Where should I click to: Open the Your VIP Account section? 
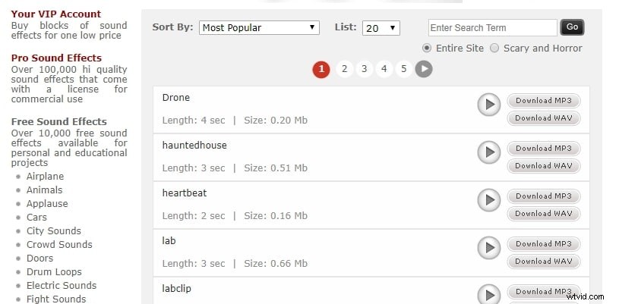[x=56, y=14]
